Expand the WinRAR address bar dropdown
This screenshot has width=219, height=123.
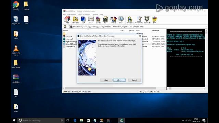coord(206,27)
